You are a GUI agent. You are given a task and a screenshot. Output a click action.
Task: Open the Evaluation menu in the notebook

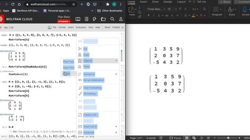click(x=81, y=27)
